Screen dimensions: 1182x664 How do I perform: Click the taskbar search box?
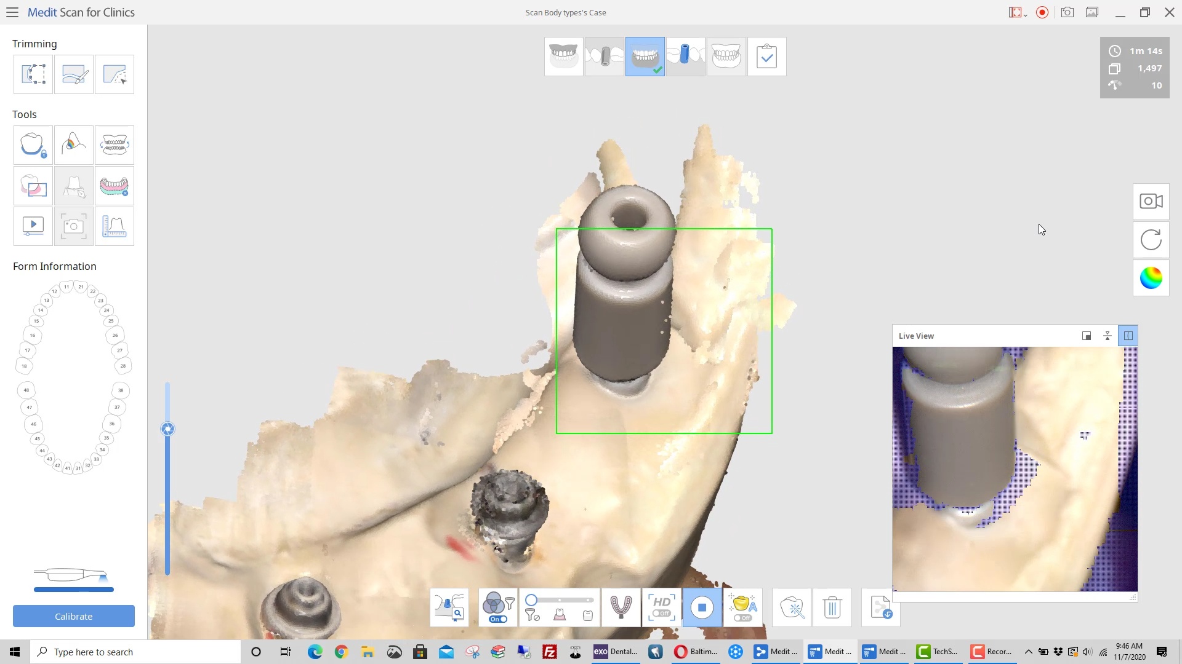(x=135, y=652)
